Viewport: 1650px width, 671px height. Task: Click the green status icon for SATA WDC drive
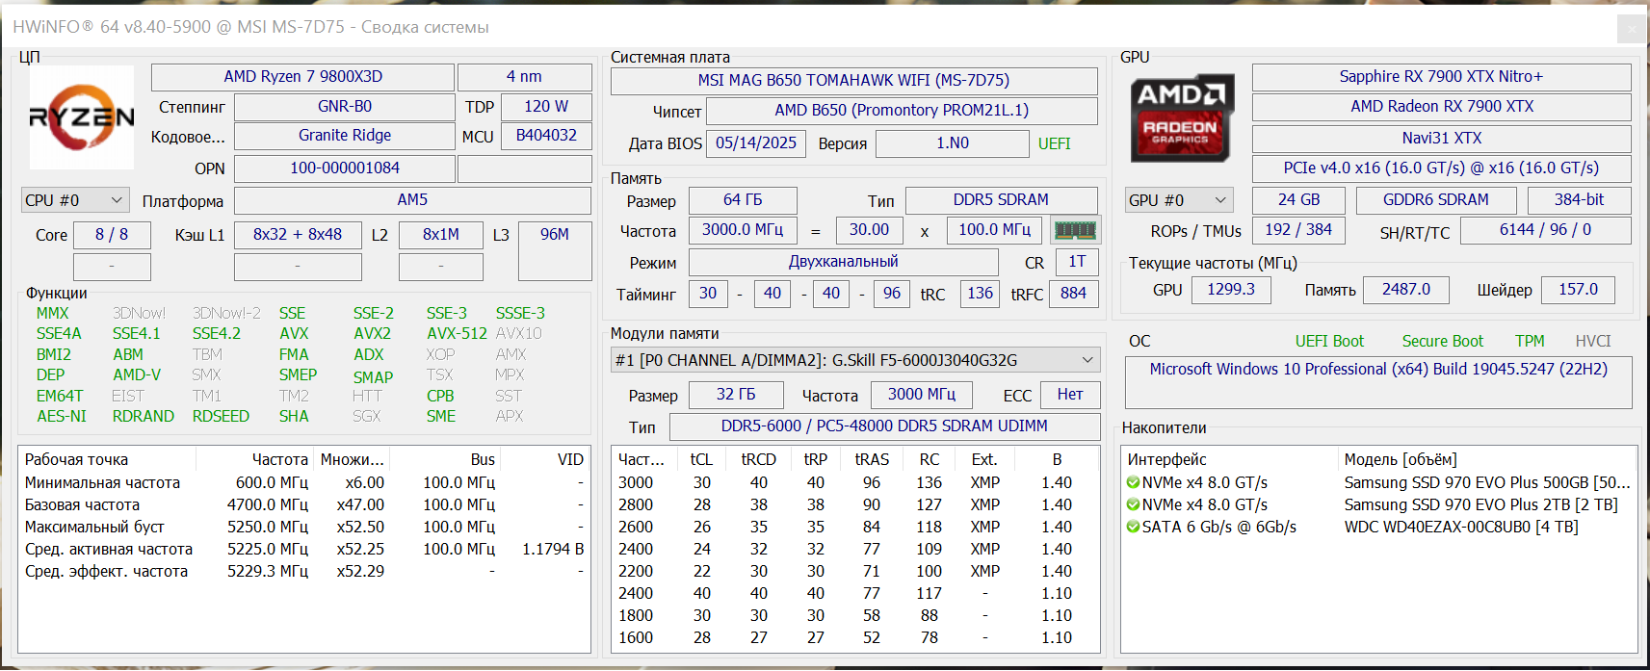pyautogui.click(x=1133, y=527)
